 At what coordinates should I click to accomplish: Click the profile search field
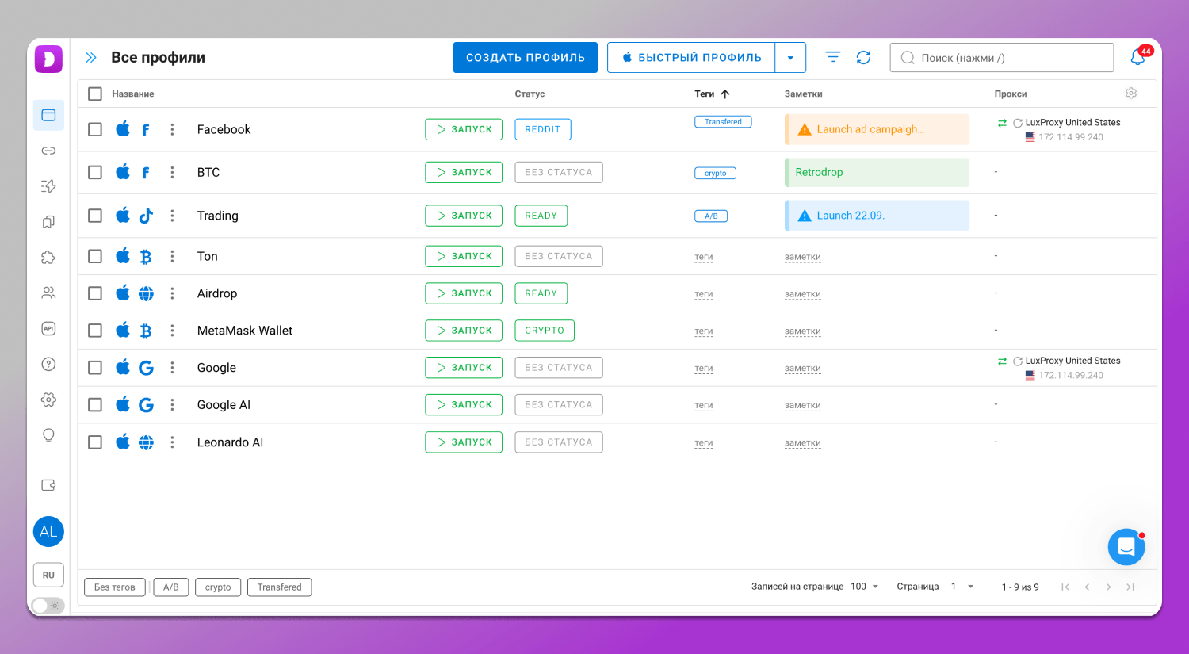(x=1003, y=58)
